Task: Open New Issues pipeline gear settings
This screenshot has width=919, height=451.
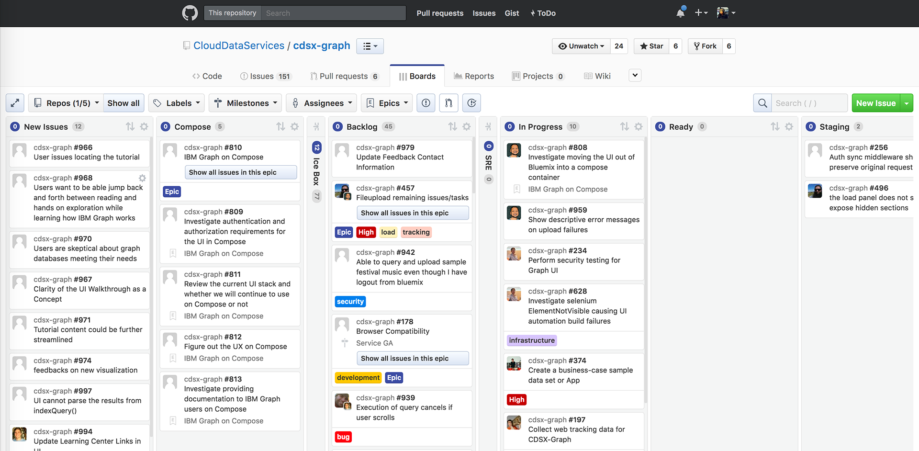Action: pos(144,126)
